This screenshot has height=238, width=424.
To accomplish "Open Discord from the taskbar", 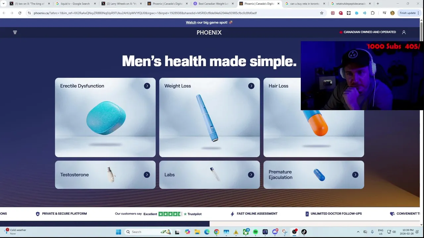I will click(275, 232).
